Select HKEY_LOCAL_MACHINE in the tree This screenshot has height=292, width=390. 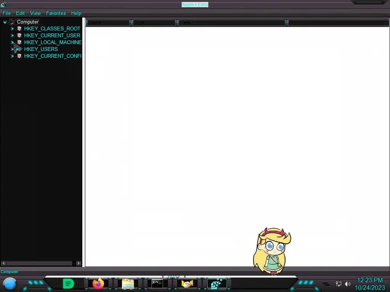tap(53, 42)
